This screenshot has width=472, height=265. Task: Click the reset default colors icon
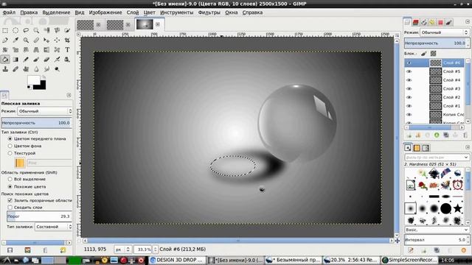tap(29, 87)
